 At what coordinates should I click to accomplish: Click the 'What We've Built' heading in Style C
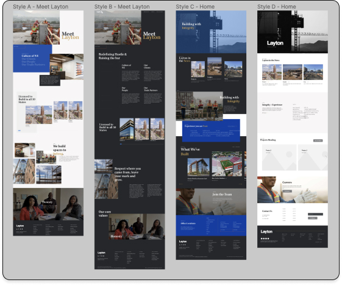click(190, 151)
